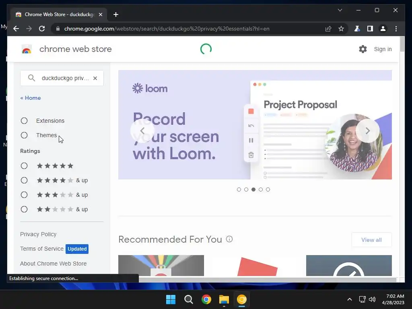Screen dimensions: 412x309
Task: Click View all recommendations
Action: (x=371, y=240)
